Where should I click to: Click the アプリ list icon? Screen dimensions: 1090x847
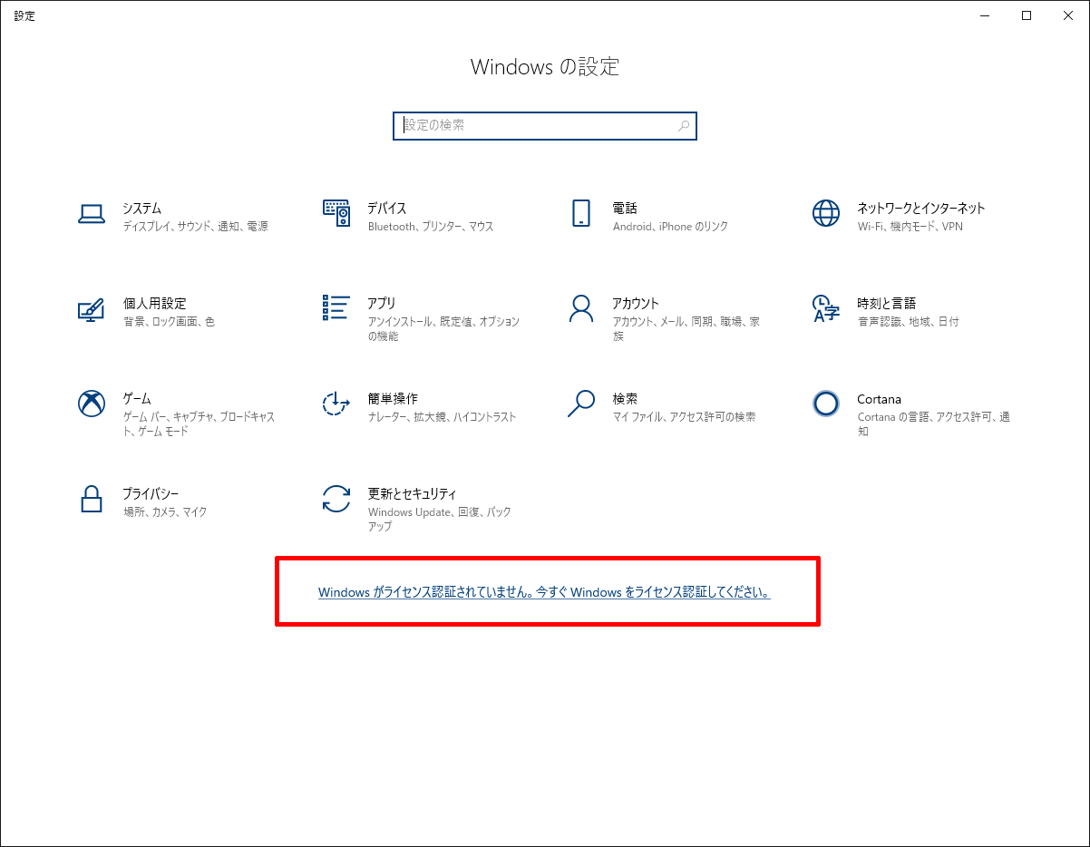click(336, 307)
